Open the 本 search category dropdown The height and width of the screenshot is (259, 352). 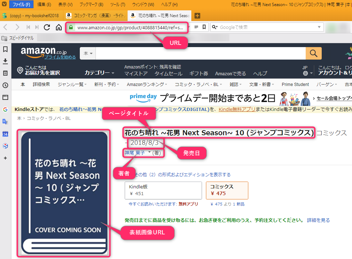pyautogui.click(x=88, y=53)
